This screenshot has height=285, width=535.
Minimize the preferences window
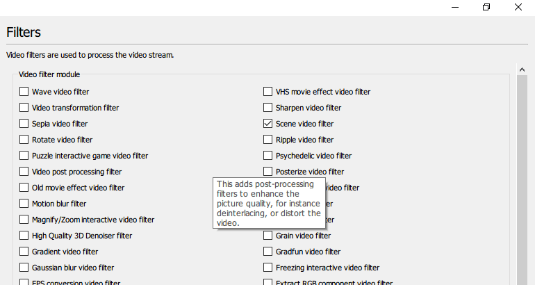pyautogui.click(x=455, y=7)
